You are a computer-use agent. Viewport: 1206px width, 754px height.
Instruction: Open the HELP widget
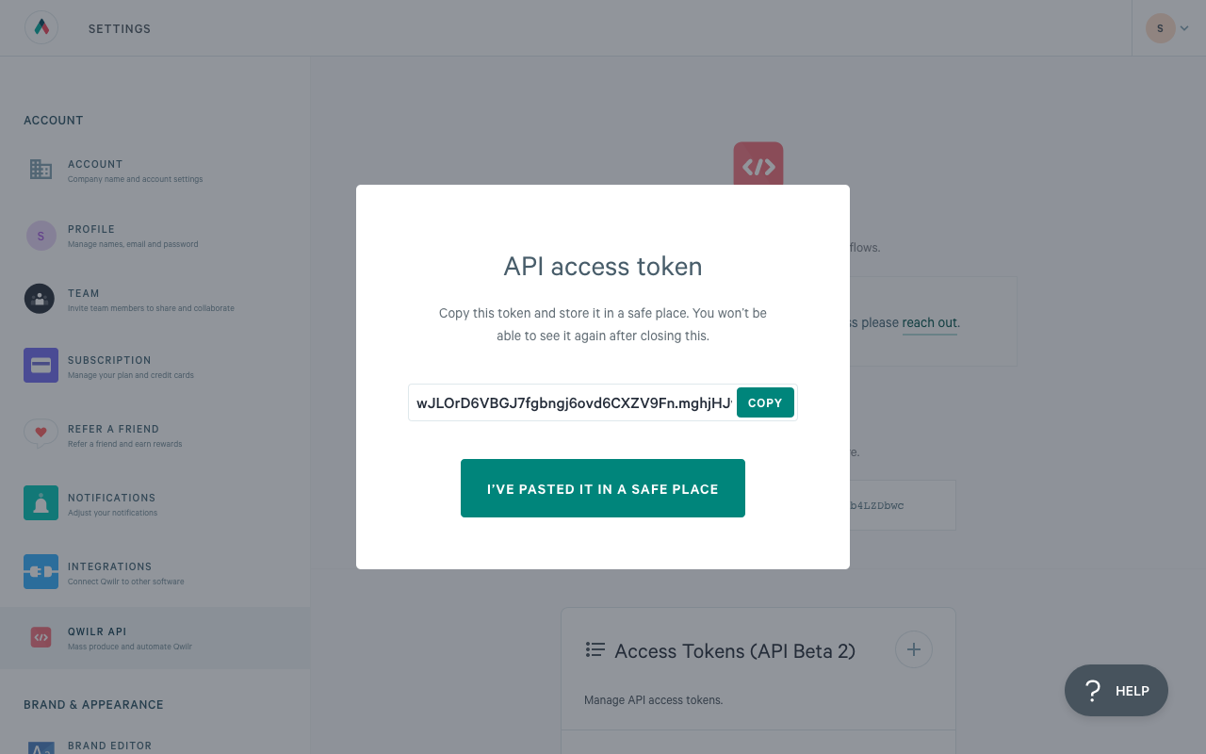click(1116, 690)
